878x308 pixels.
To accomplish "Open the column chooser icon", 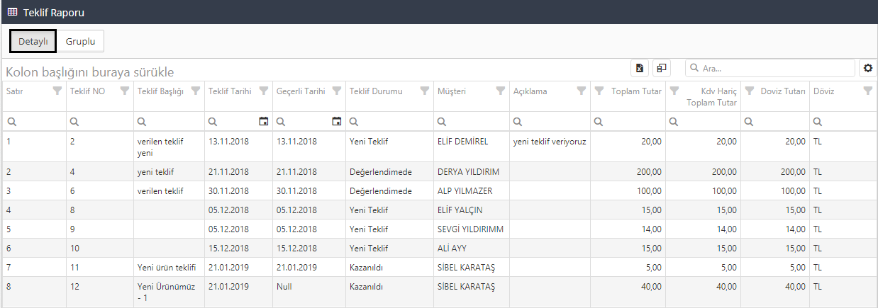I will click(x=661, y=68).
